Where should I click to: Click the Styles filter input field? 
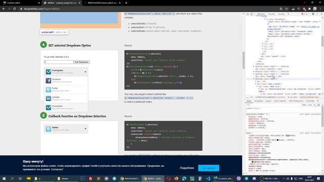click(273, 105)
